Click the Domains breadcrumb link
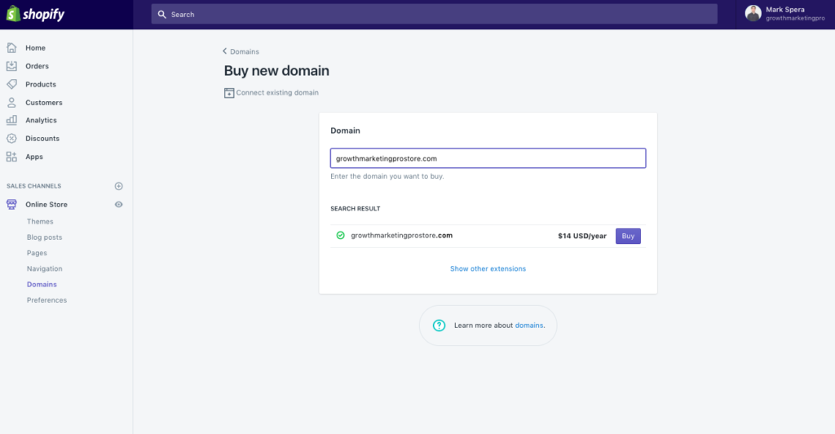835x434 pixels. coord(245,51)
